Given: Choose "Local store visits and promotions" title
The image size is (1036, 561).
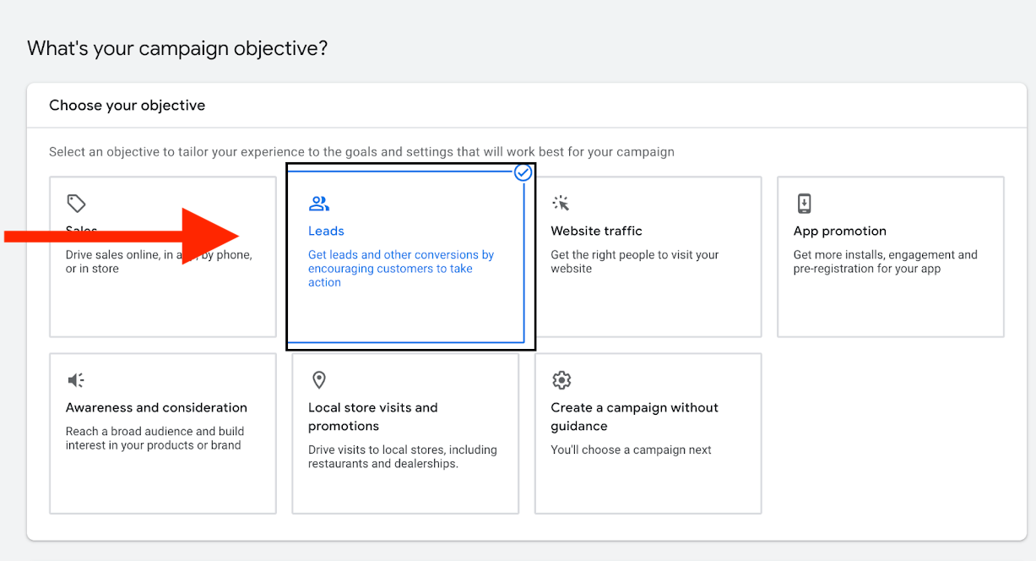Looking at the screenshot, I should pos(372,417).
